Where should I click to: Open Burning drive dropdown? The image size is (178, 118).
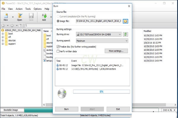coord(99,34)
